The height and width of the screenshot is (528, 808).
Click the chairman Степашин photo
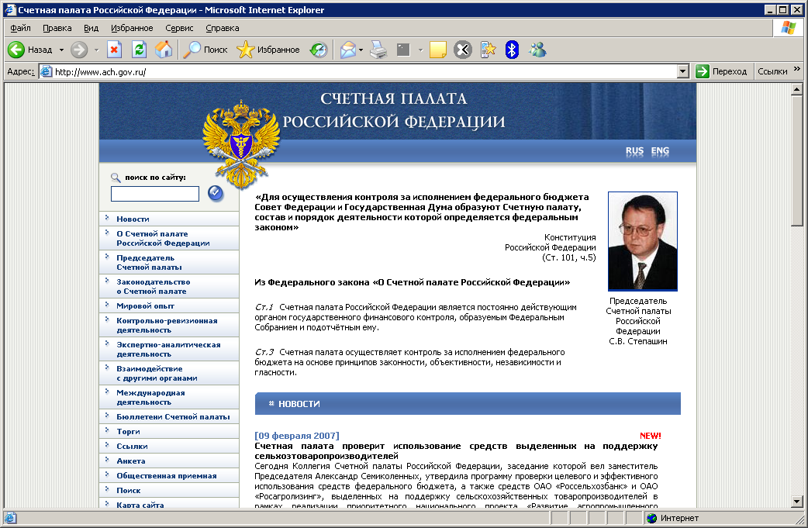click(643, 241)
